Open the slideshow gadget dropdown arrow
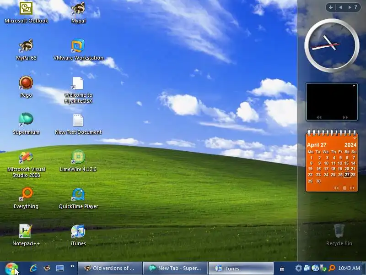The height and width of the screenshot is (275, 366). point(354,86)
